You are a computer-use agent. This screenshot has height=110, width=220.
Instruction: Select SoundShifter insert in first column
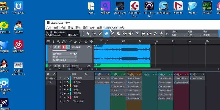click(102, 82)
